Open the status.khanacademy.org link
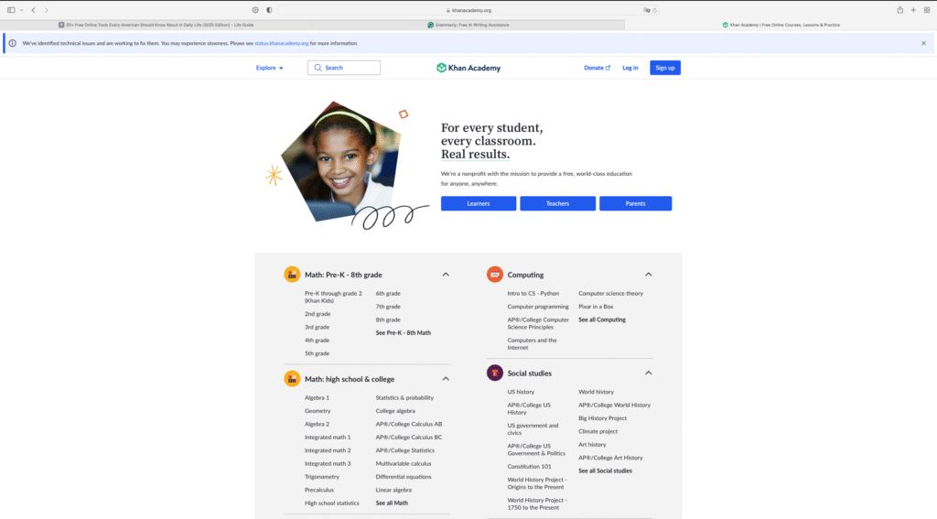The height and width of the screenshot is (519, 937). pos(282,43)
